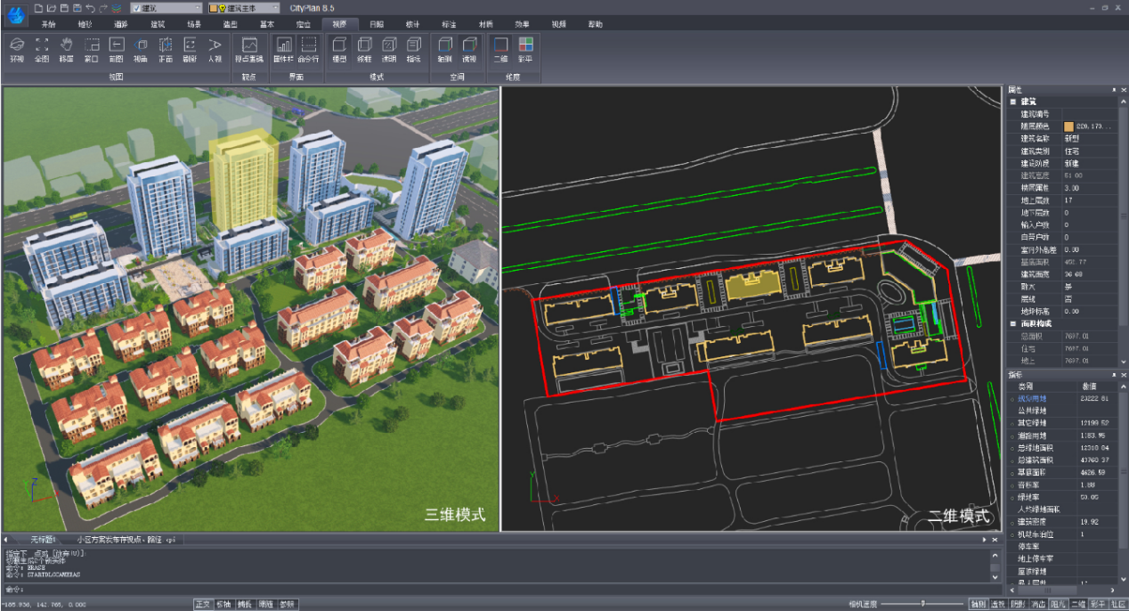Click the 随层颜色 orange color swatch

pyautogui.click(x=1069, y=126)
